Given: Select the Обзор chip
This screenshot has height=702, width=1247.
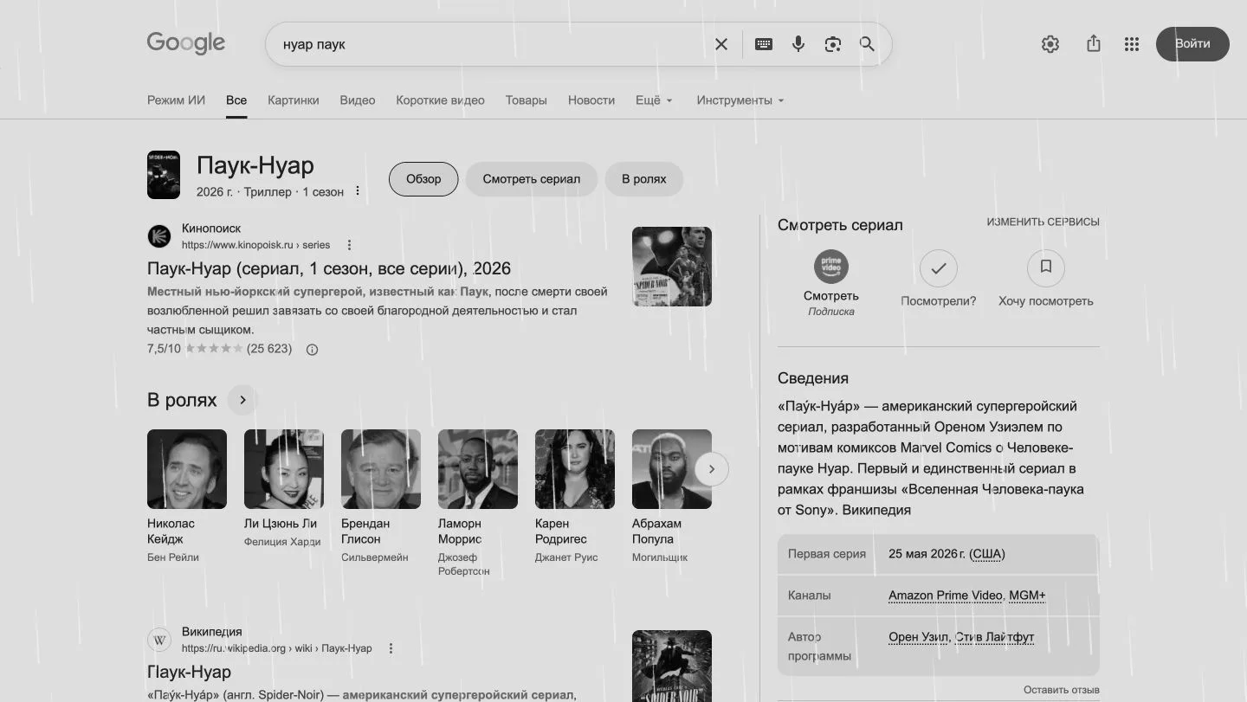Looking at the screenshot, I should (423, 179).
